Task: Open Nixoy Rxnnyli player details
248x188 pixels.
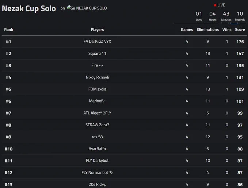Action: coord(97,77)
